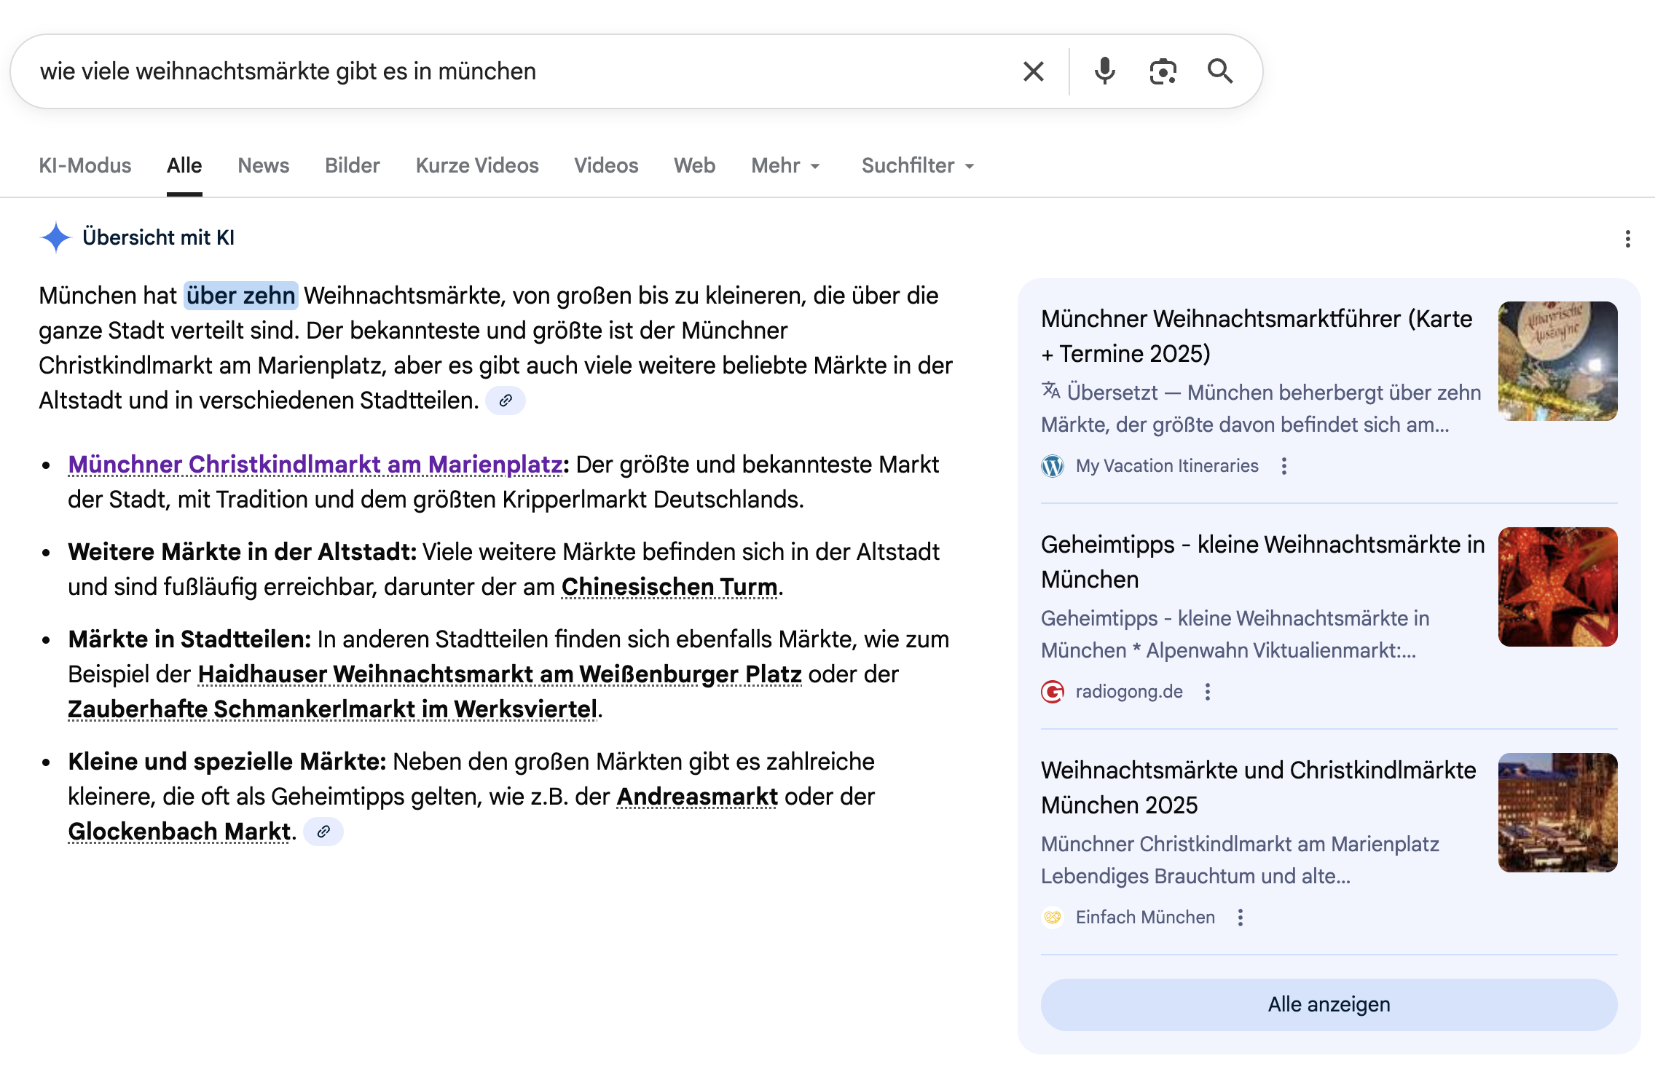Click the magnifying glass search icon

pos(1220,71)
